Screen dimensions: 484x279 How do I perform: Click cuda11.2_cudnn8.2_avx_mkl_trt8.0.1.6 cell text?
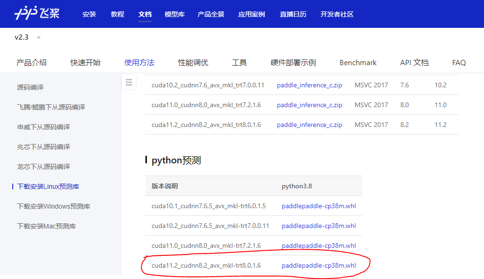pyautogui.click(x=206, y=125)
